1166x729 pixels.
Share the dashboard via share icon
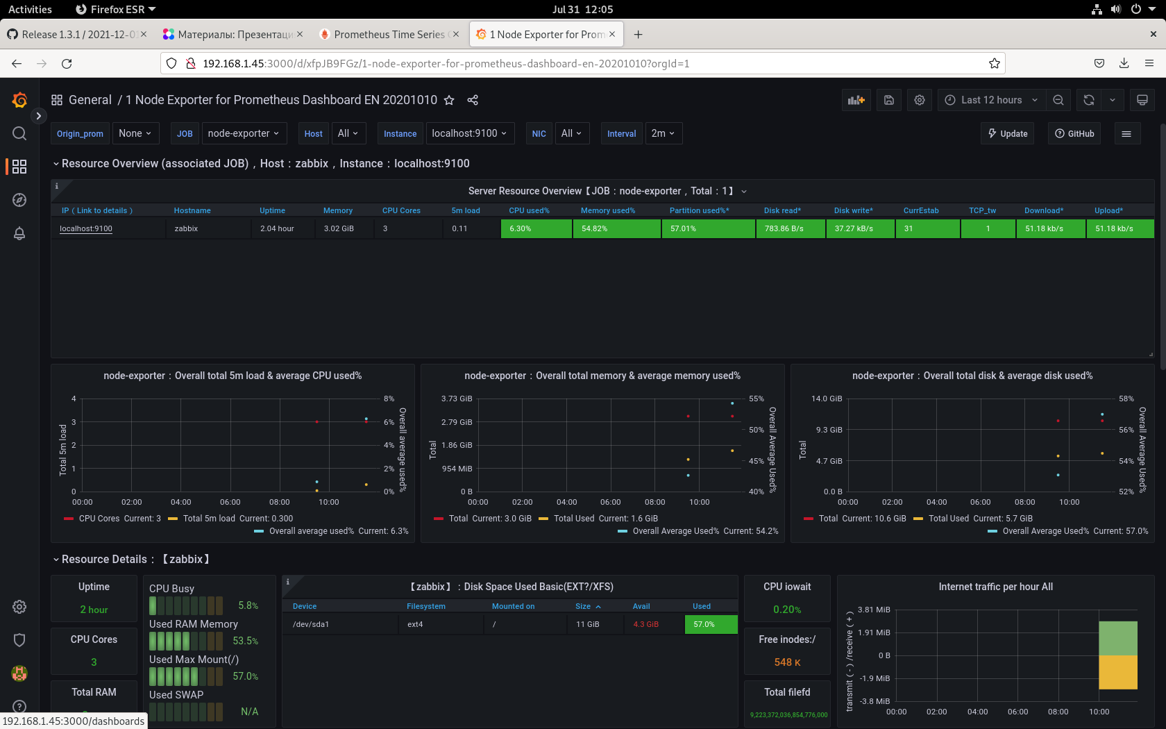(473, 100)
